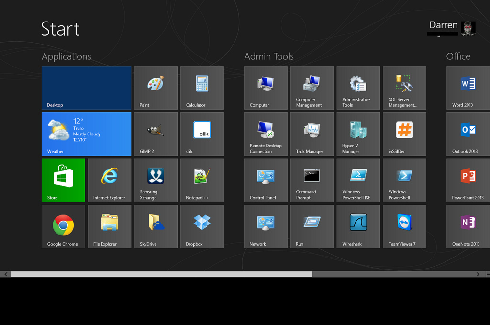Open the Dropbox tile

tap(202, 226)
